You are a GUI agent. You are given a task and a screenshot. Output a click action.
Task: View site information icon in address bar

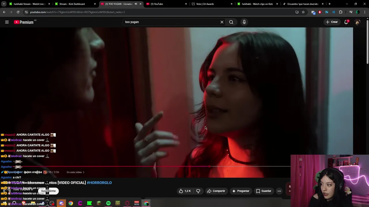click(x=26, y=12)
